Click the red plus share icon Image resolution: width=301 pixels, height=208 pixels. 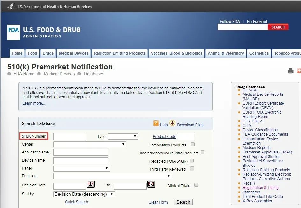point(299,71)
